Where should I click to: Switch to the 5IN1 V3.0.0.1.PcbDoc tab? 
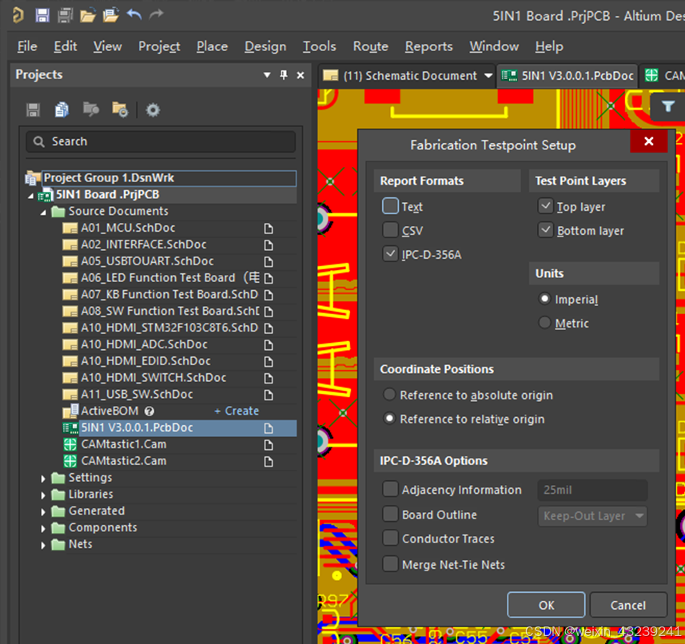click(x=567, y=76)
